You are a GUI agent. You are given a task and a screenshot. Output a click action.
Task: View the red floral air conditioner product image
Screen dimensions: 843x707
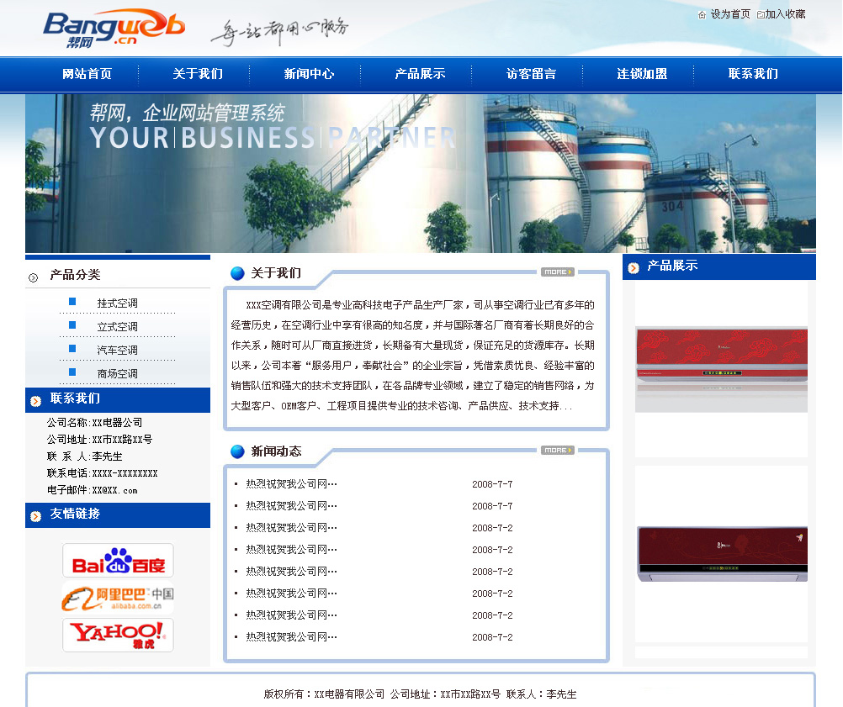point(721,369)
